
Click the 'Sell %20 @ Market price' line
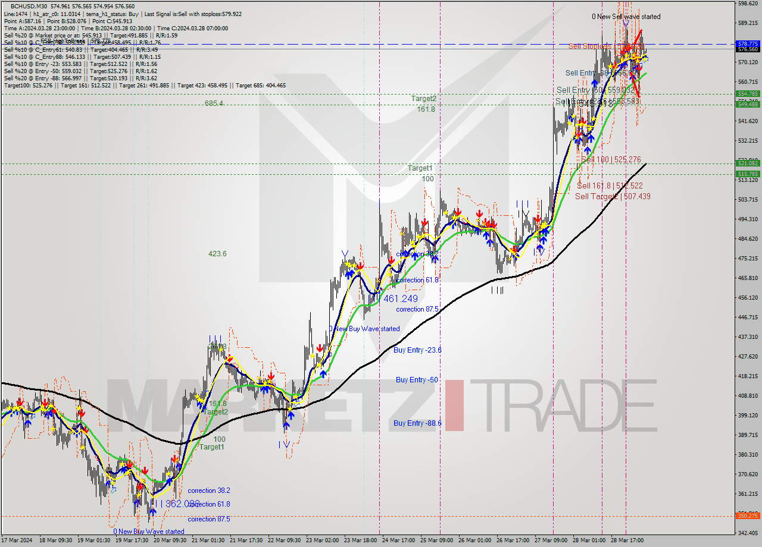[90, 35]
